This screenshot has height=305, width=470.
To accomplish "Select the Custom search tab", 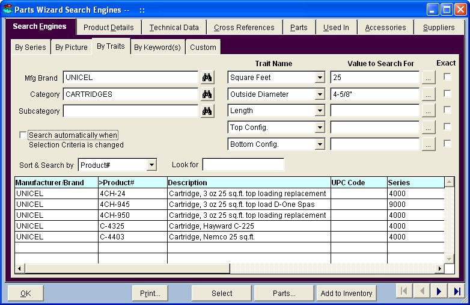I will pos(203,47).
